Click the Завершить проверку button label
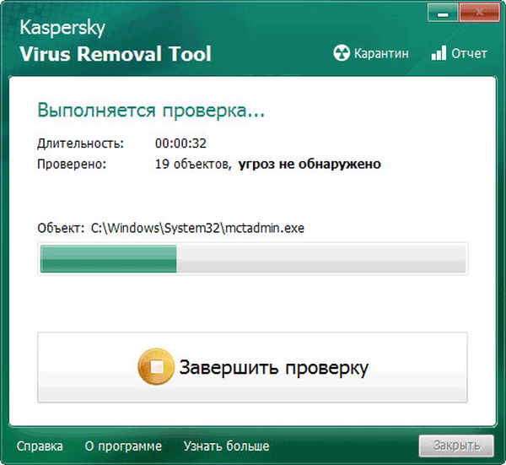Image resolution: width=506 pixels, height=465 pixels. point(272,368)
